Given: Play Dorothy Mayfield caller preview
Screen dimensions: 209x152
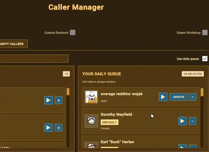Looking at the screenshot, I should [183, 121].
